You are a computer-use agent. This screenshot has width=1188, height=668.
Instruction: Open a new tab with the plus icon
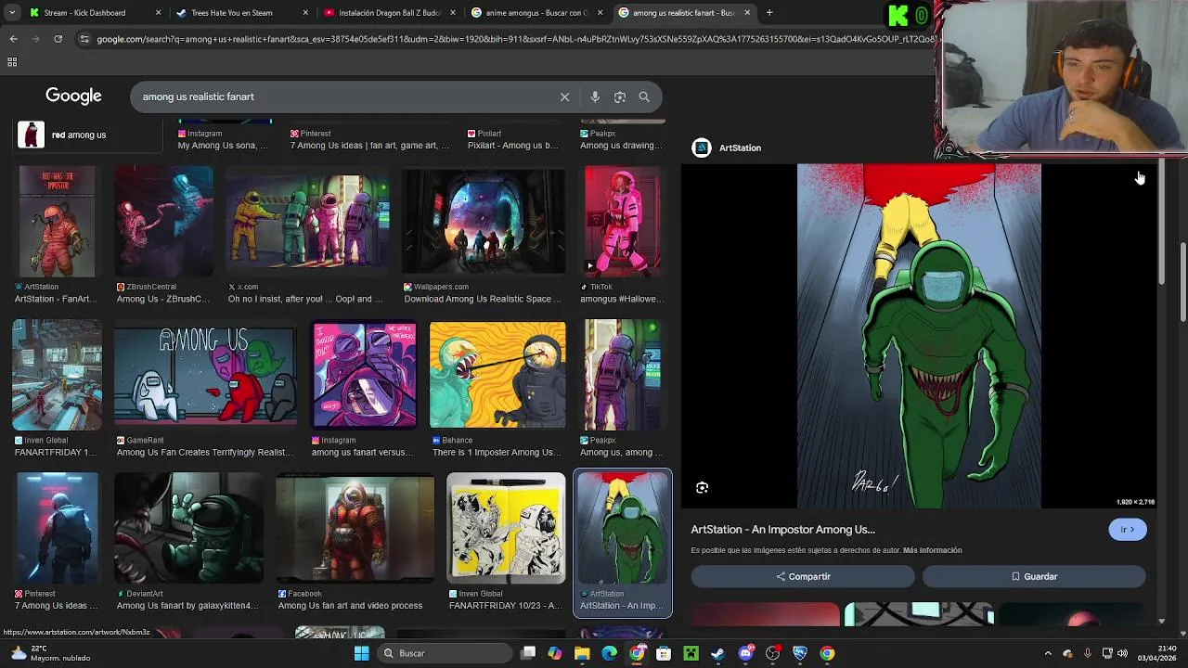click(769, 13)
